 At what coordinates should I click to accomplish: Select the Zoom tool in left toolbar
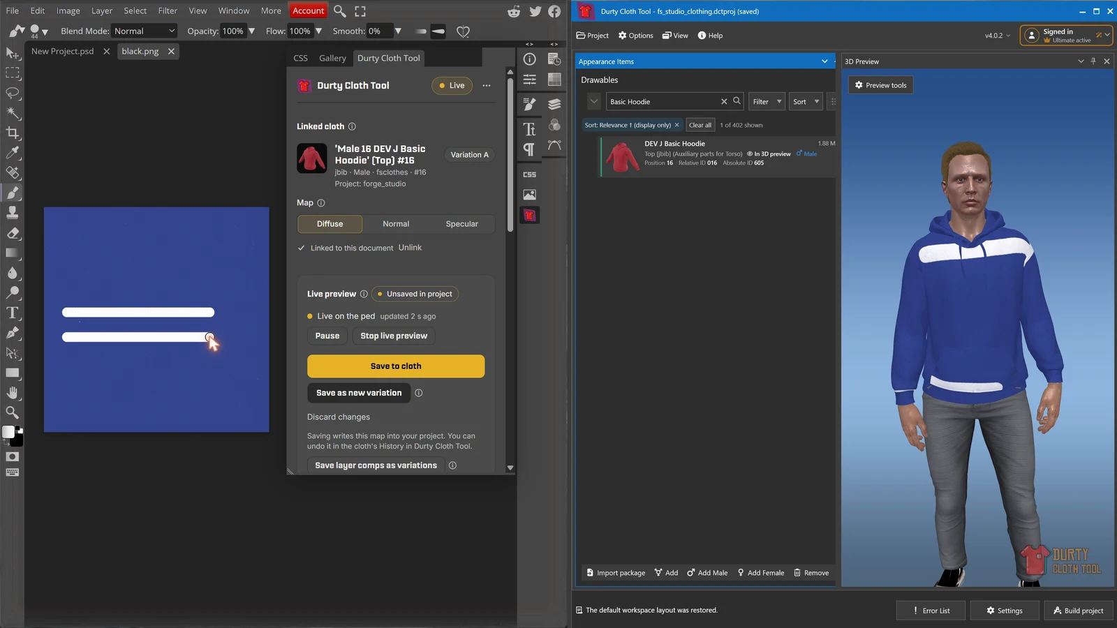13,412
